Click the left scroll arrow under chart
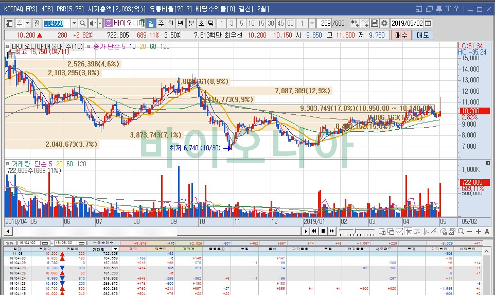Image resolution: width=495 pixels, height=295 pixels. pyautogui.click(x=8, y=231)
